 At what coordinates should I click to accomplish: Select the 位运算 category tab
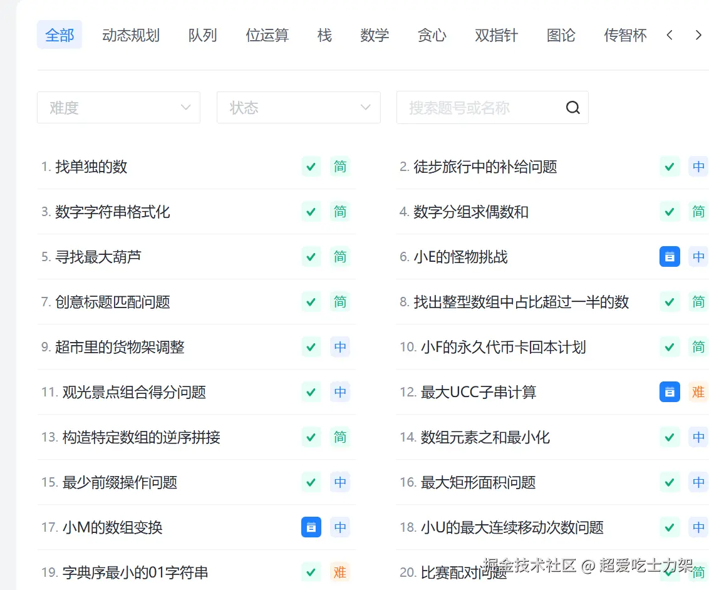click(267, 35)
